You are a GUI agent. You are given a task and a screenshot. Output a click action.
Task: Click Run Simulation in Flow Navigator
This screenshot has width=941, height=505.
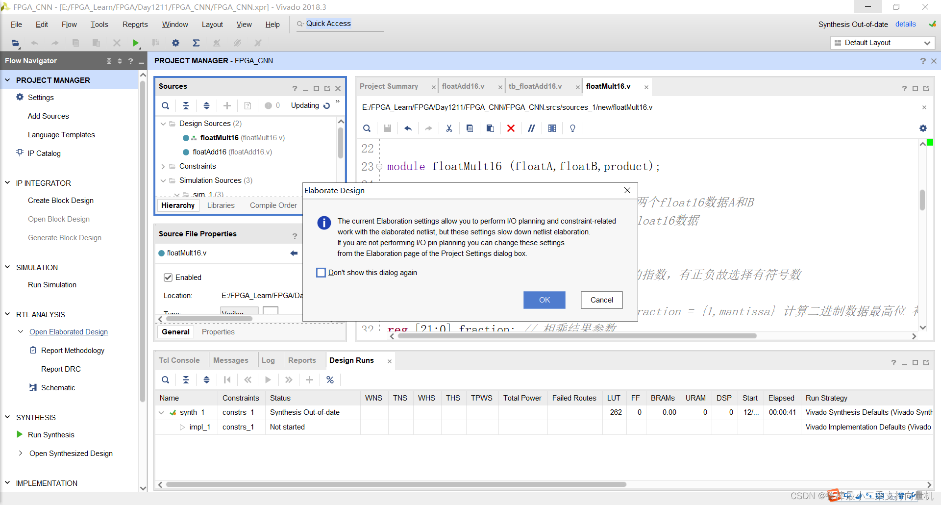[x=52, y=285]
